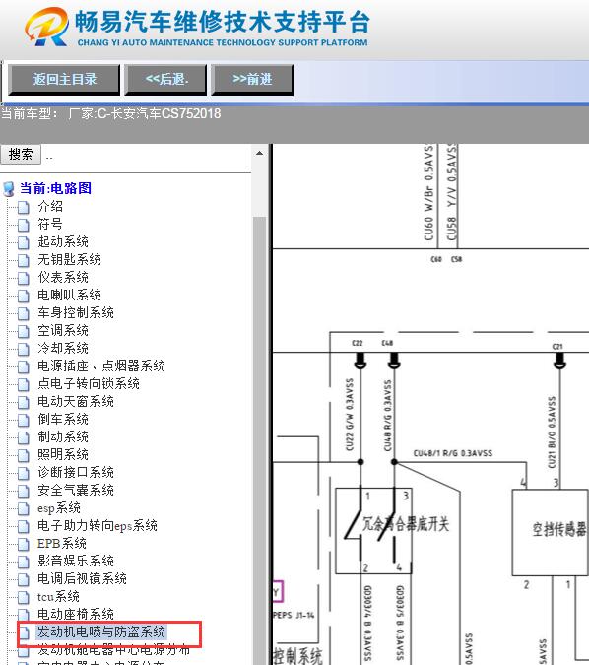Select 电源插座、点烟器系统 entry
Image resolution: width=589 pixels, height=665 pixels.
click(x=100, y=366)
